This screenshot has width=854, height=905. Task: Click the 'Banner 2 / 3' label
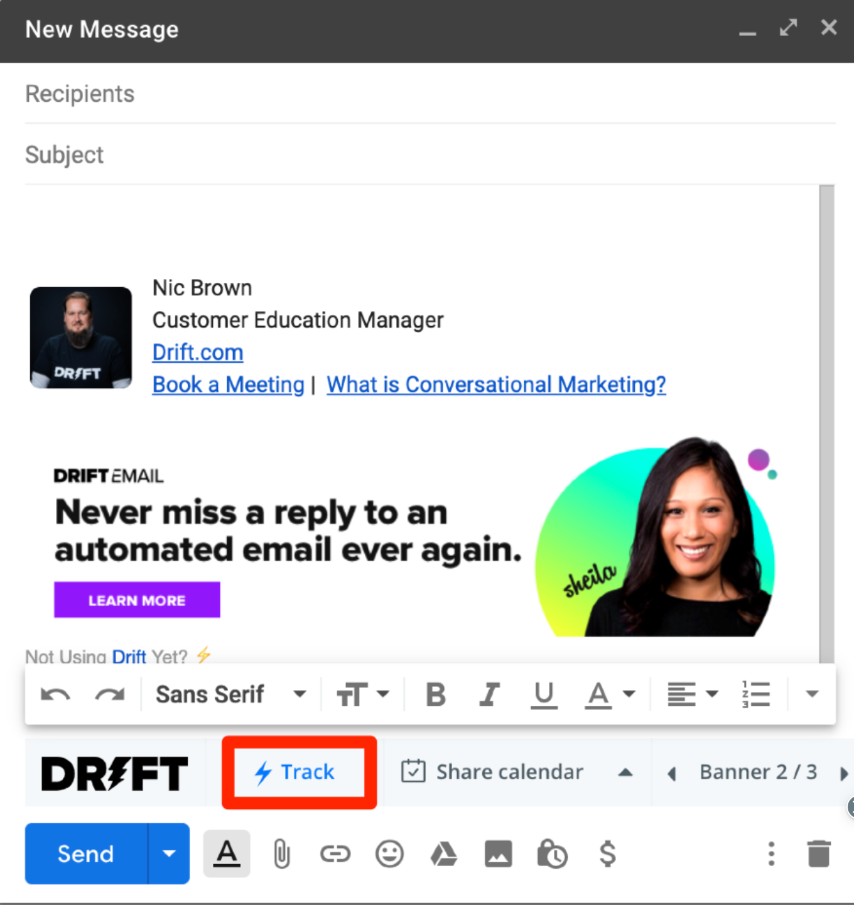(759, 772)
